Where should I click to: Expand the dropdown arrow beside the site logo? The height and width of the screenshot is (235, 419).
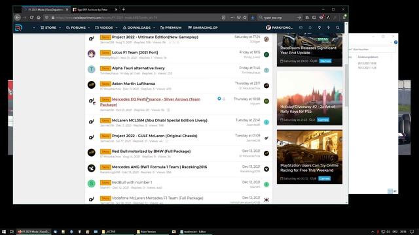(34, 27)
